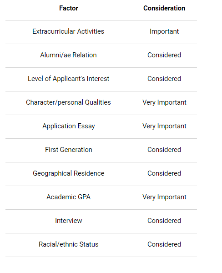Click Considered beside Level of Applicant's Interest

pos(164,79)
